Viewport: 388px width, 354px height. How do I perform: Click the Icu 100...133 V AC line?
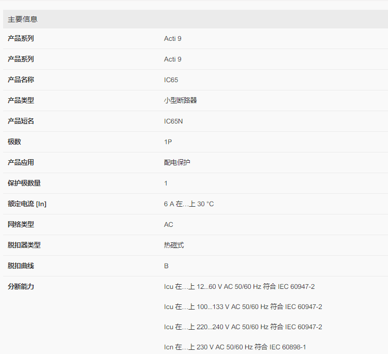243,307
